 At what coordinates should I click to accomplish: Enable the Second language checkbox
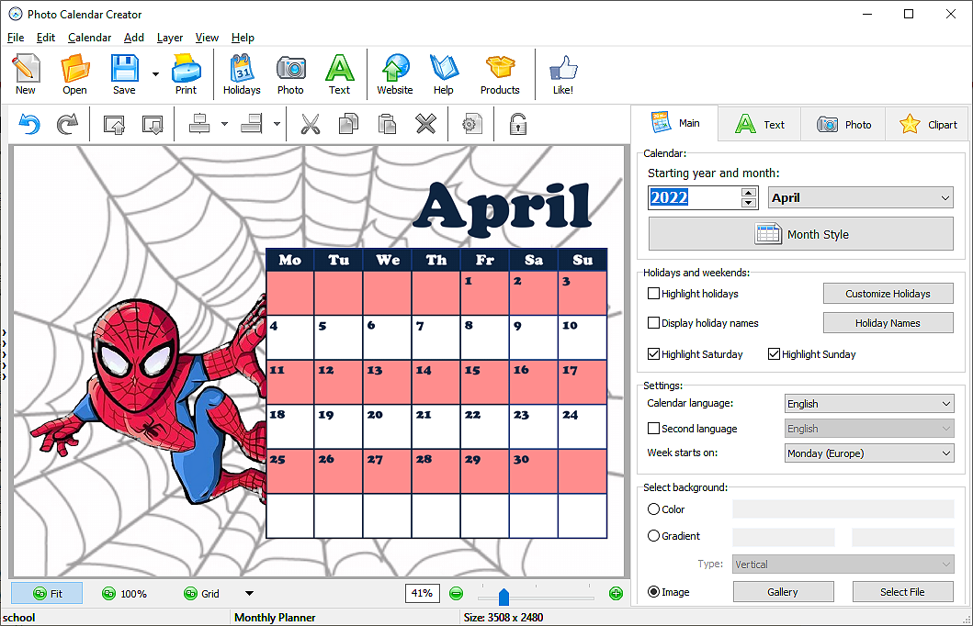coord(653,429)
